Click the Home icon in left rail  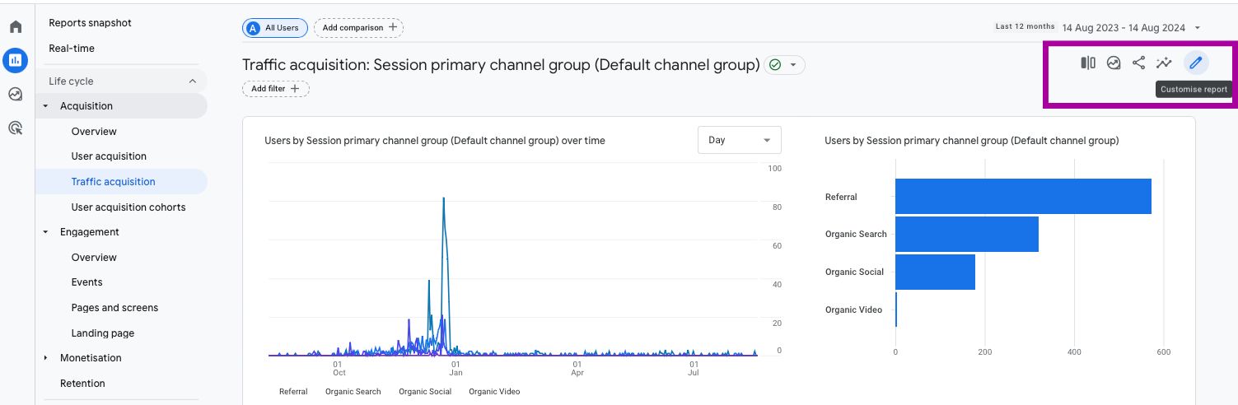(15, 27)
